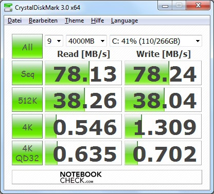Open the Datei menu

pos(15,21)
